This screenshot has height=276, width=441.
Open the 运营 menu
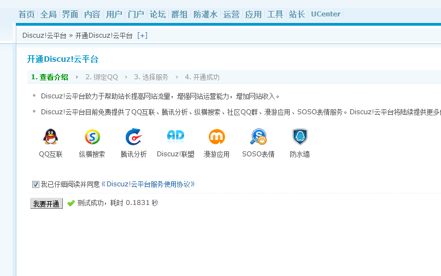coord(232,14)
